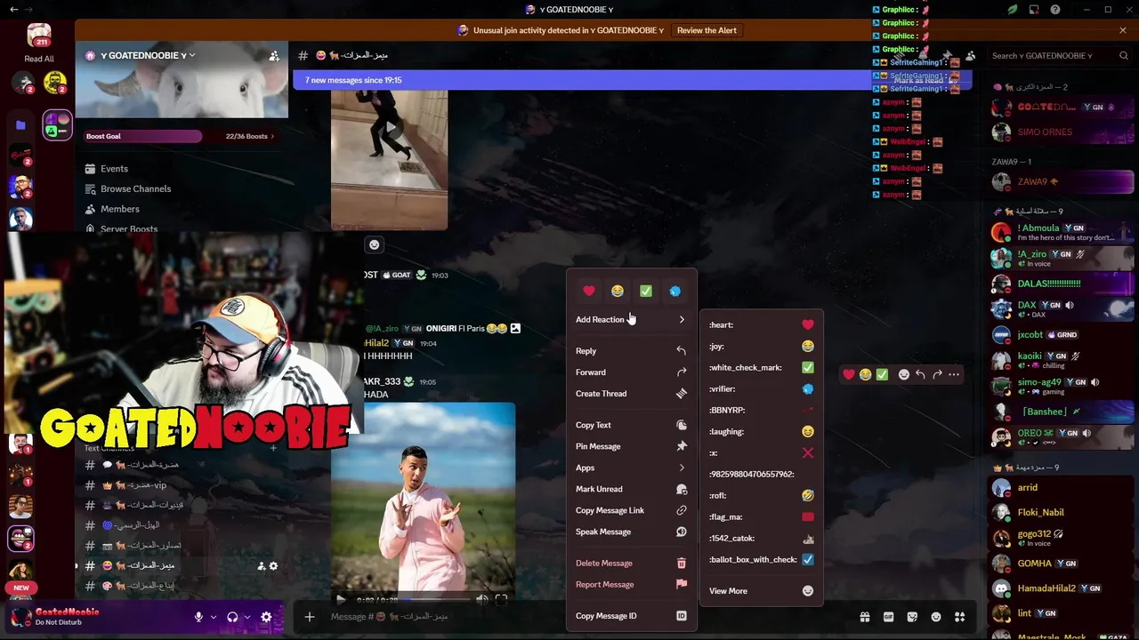Open User Settings gear icon
The height and width of the screenshot is (640, 1139).
coord(266,617)
